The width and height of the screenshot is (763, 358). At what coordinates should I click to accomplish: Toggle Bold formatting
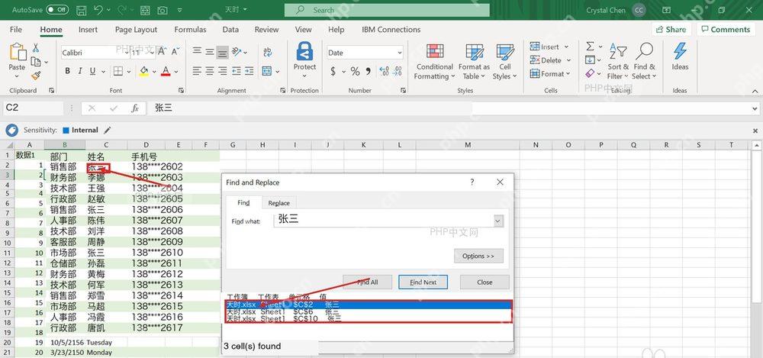coord(68,71)
